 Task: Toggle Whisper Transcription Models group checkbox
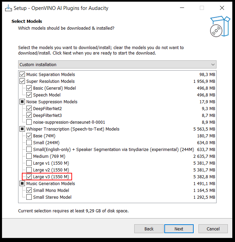tap(22, 129)
